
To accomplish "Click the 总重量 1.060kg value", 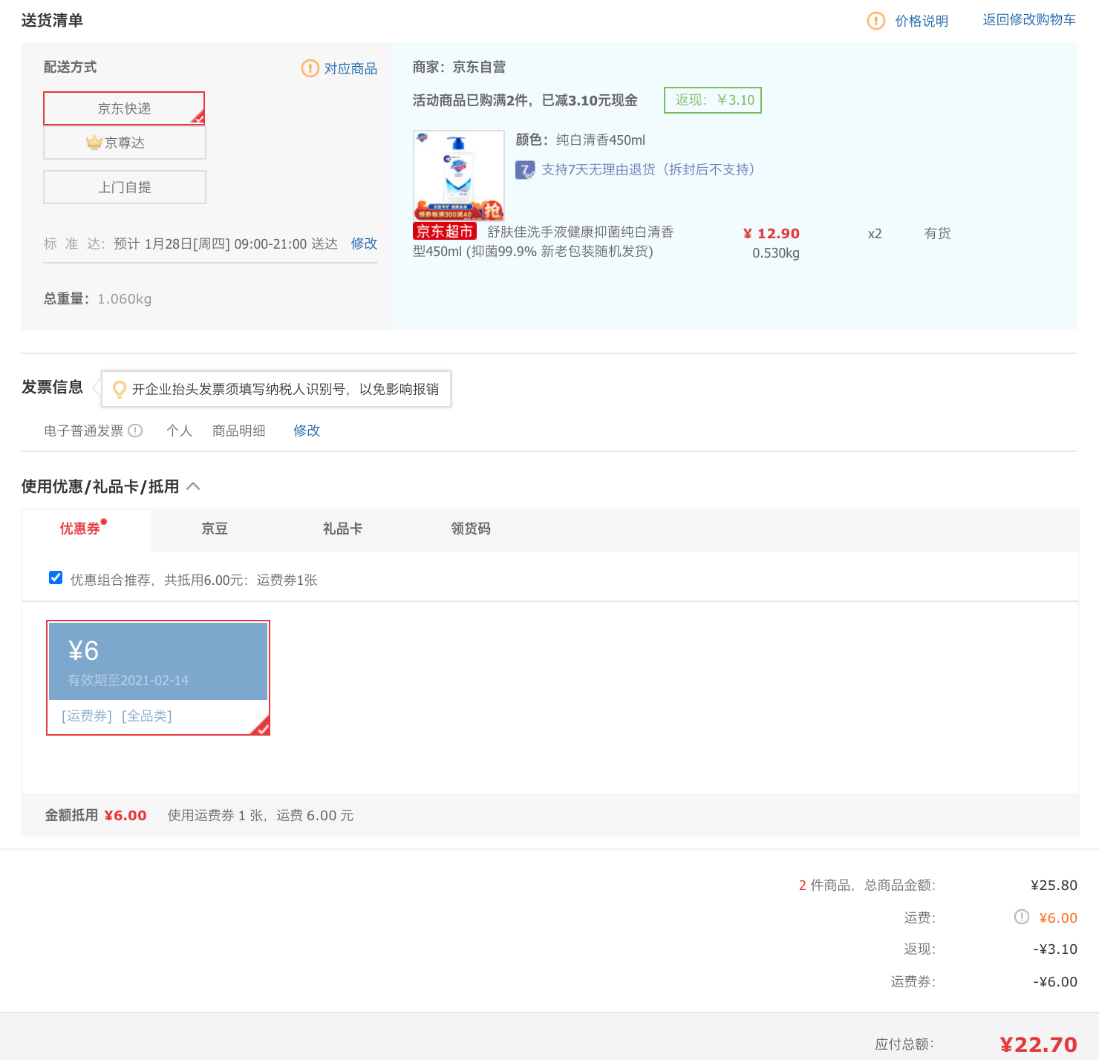I will pos(125,298).
